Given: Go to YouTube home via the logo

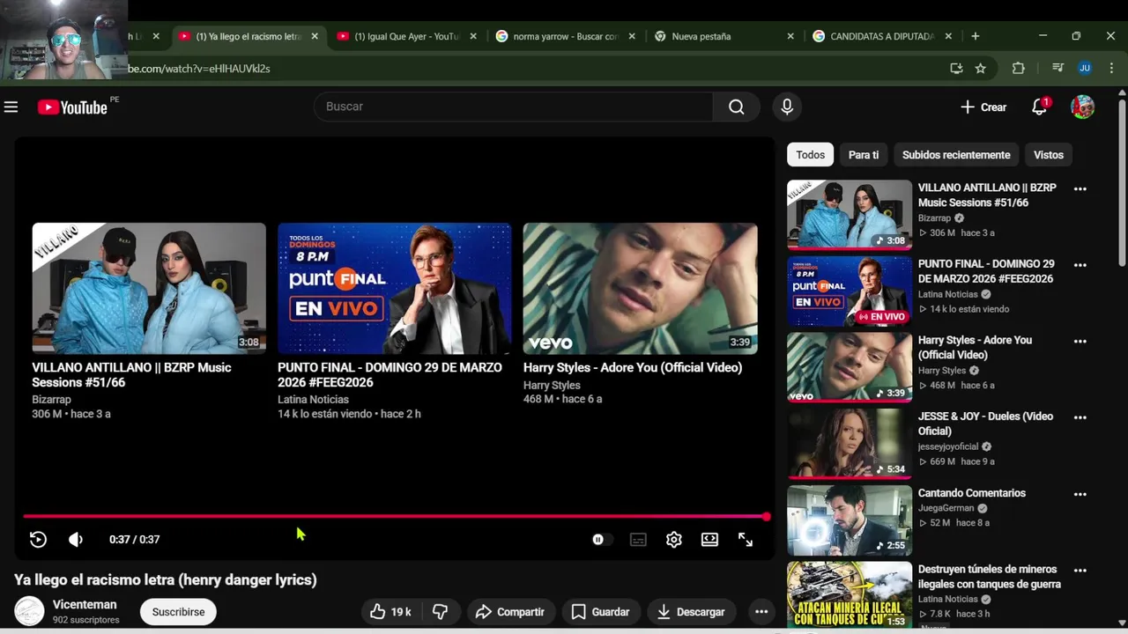Looking at the screenshot, I should (x=72, y=107).
